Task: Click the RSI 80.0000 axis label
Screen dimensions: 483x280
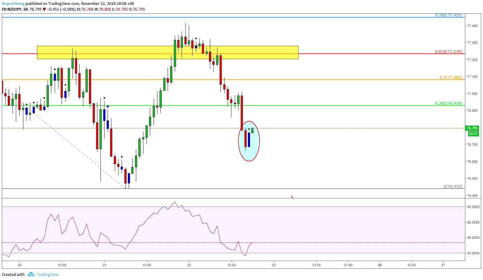Action: 473,207
